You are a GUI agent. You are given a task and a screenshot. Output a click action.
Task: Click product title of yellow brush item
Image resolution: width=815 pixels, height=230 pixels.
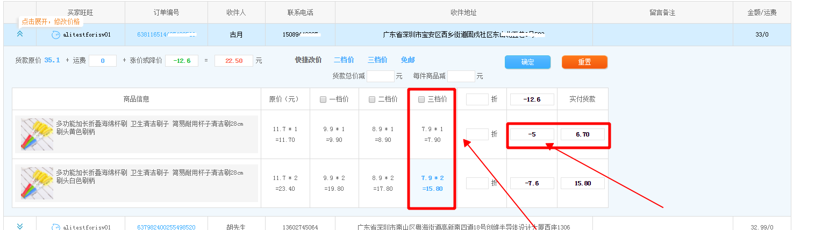click(149, 127)
